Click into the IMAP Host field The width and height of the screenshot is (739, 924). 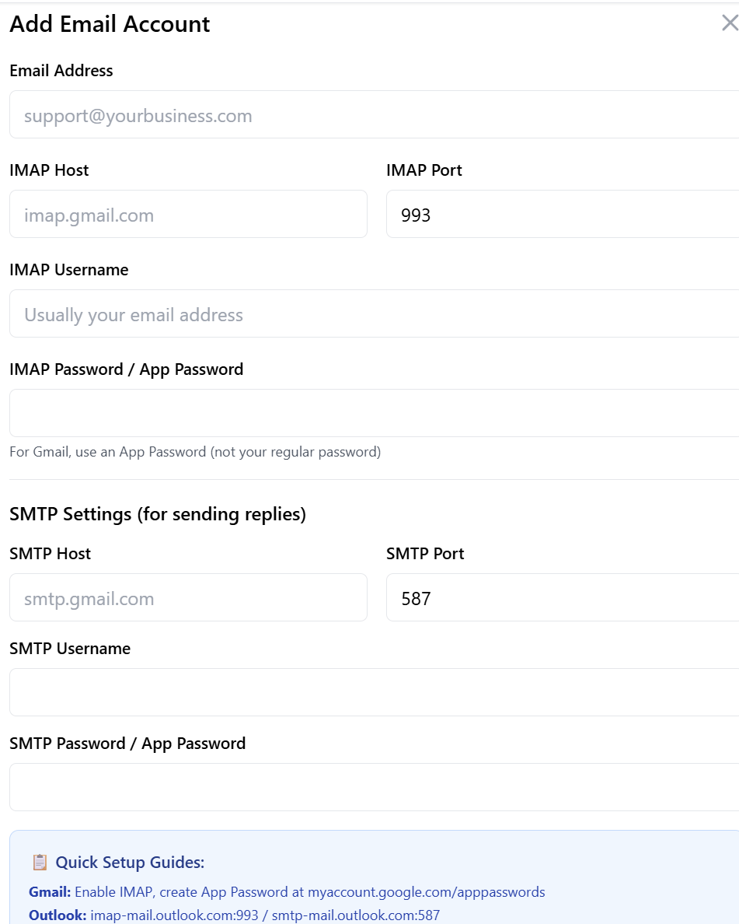point(188,215)
